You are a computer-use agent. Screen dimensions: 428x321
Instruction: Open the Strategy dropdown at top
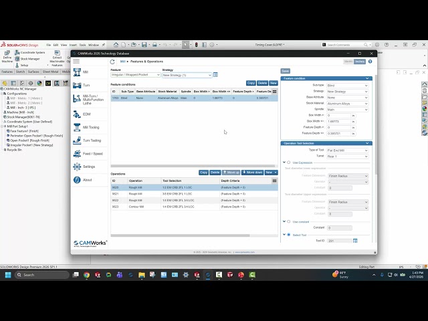(187, 75)
